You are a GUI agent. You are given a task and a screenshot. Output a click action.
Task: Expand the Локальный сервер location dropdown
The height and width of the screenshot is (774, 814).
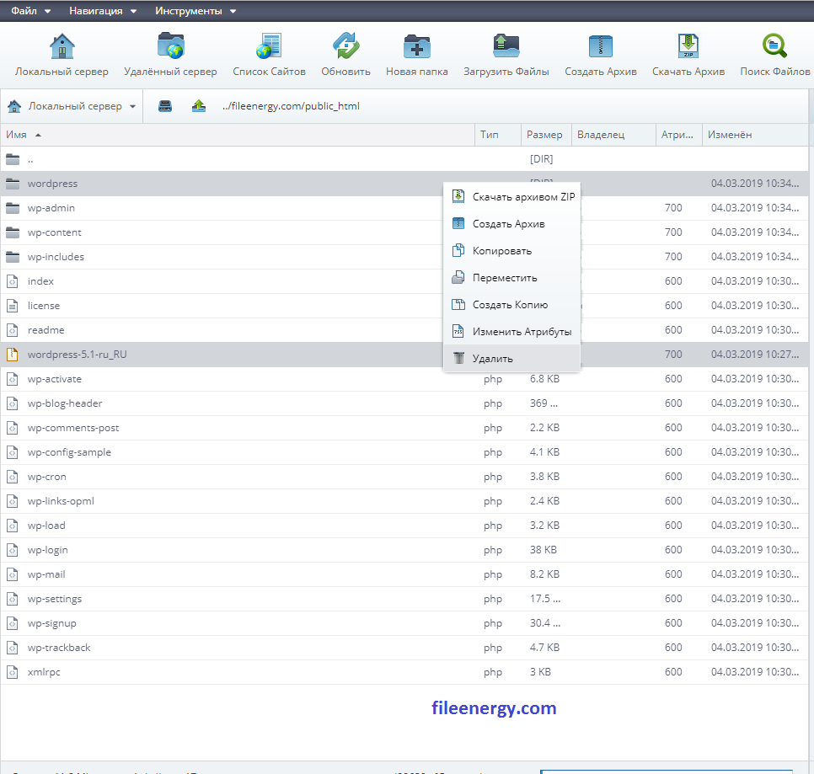tap(133, 106)
